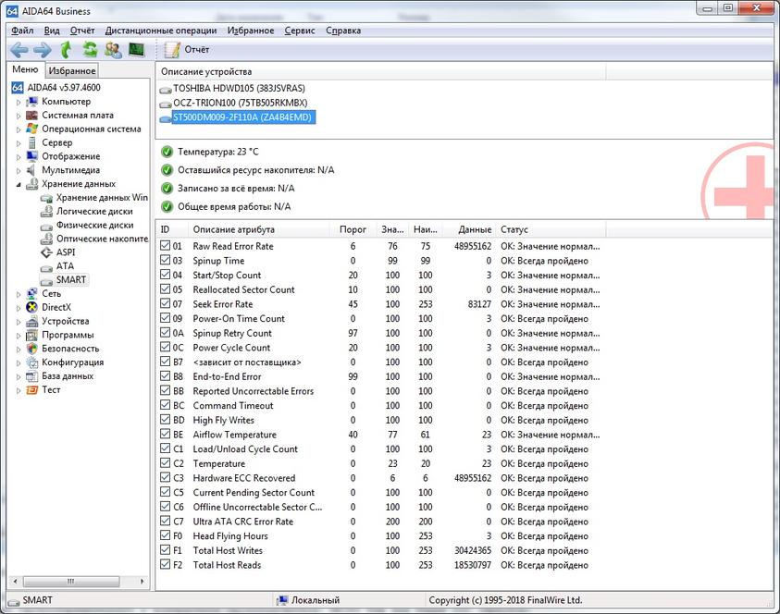
Task: Sort by the Порог column header
Action: coord(353,229)
